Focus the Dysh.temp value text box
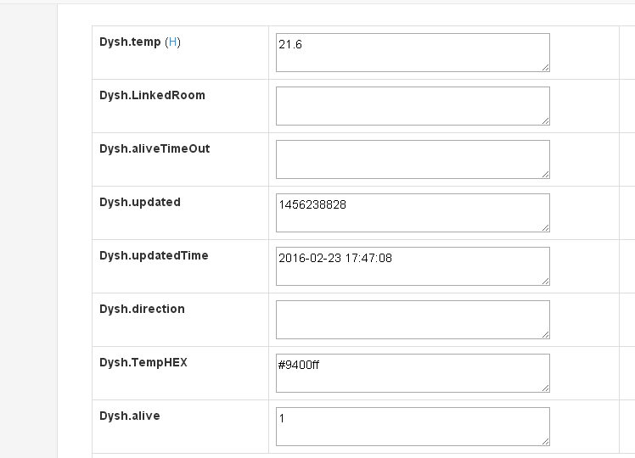635x458 pixels. 413,53
